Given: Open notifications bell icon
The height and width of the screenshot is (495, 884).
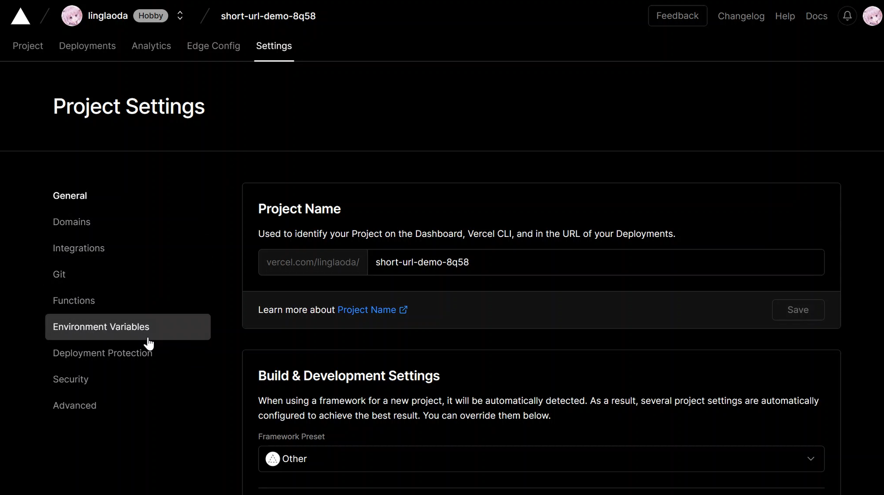Looking at the screenshot, I should [847, 16].
